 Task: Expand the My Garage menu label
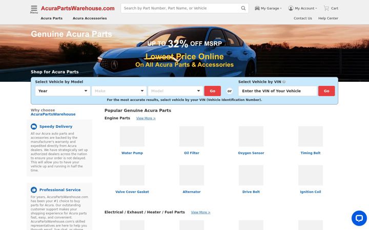pyautogui.click(x=271, y=8)
